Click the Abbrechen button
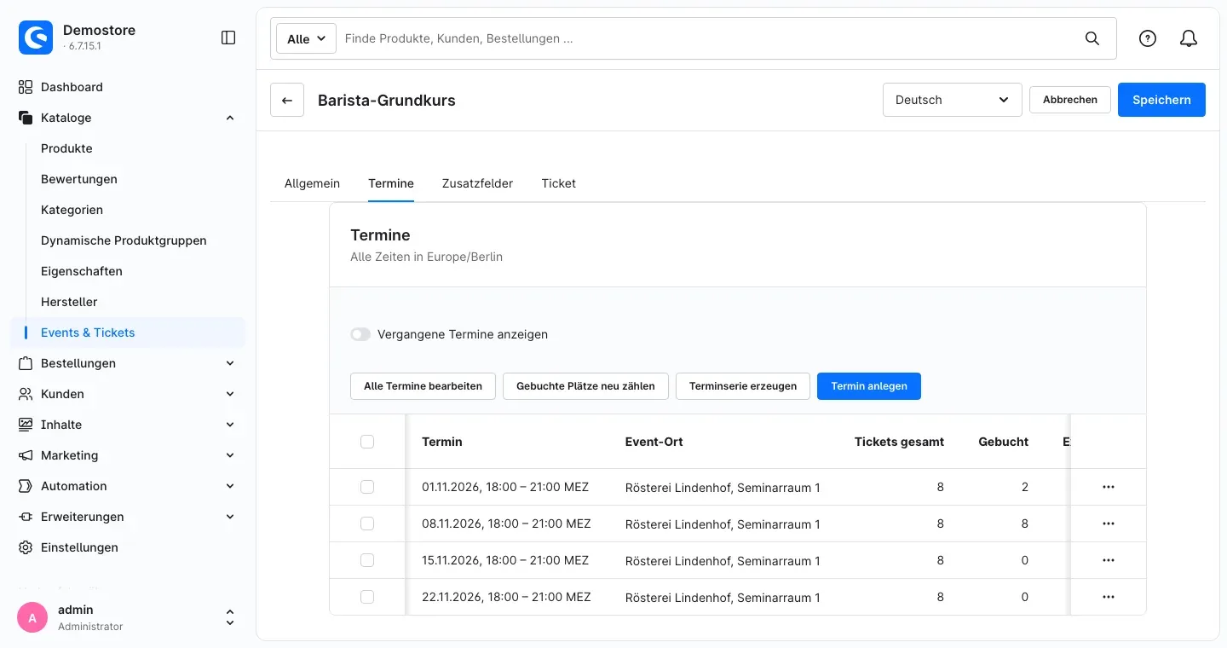The width and height of the screenshot is (1227, 648). 1070,100
